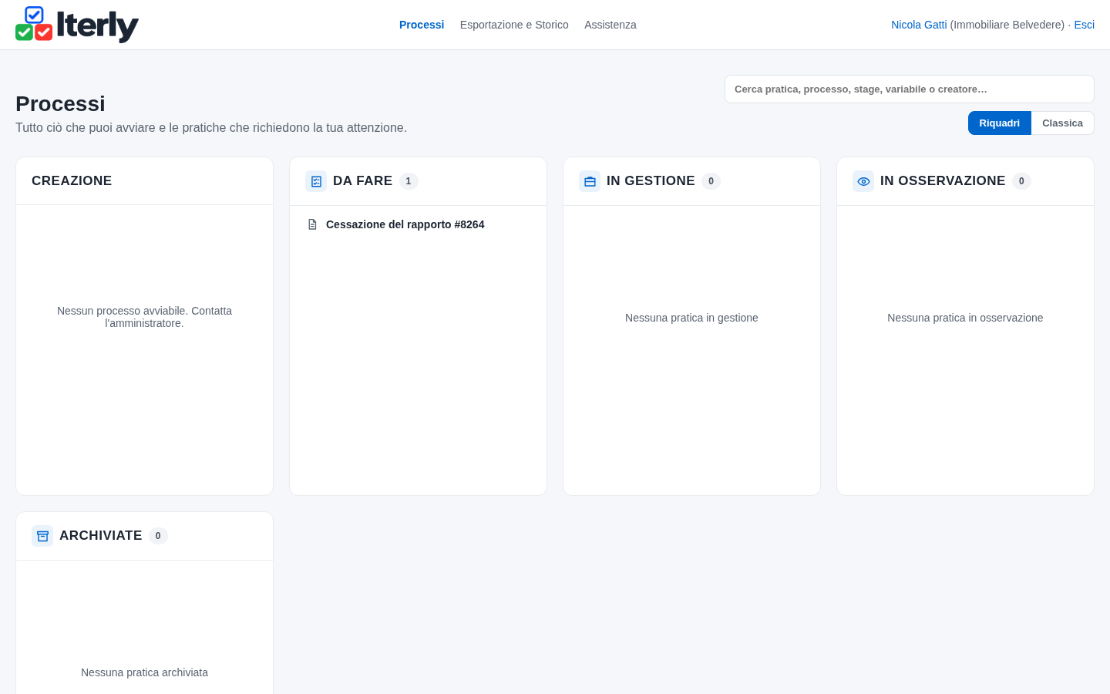Click the Nessun processo avviabile message
Image resolution: width=1110 pixels, height=694 pixels.
pyautogui.click(x=144, y=317)
